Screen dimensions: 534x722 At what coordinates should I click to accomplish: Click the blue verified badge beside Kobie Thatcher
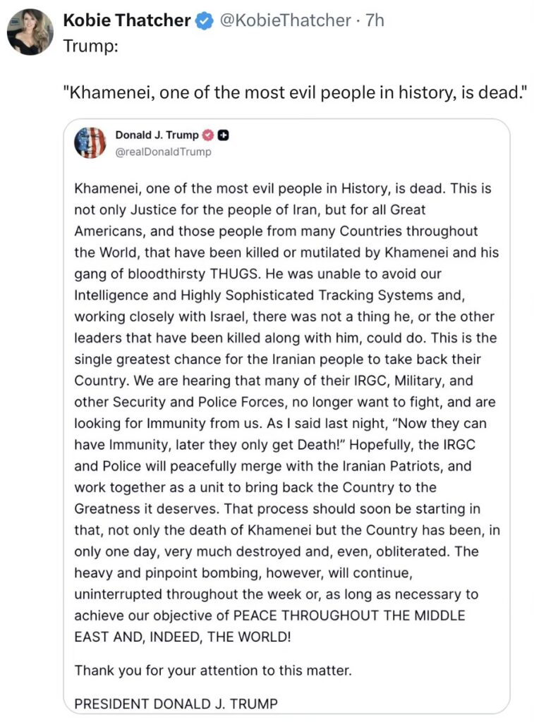205,21
